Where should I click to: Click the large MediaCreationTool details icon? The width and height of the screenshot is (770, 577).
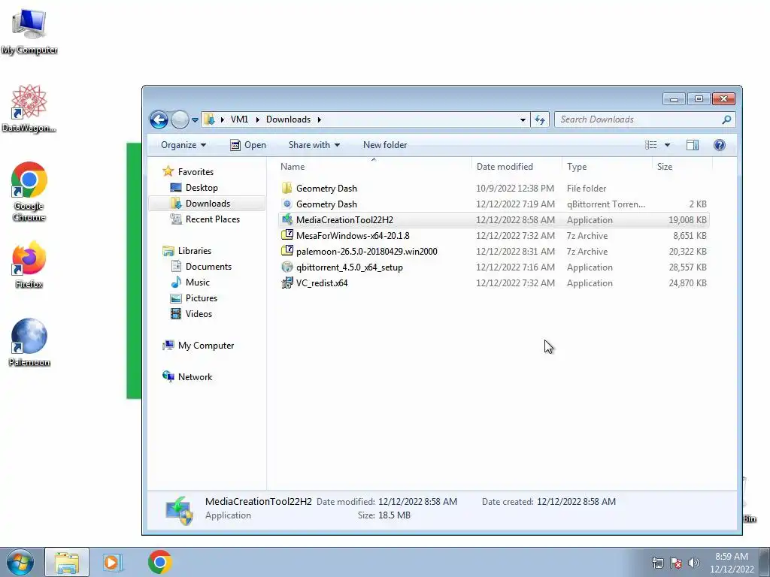(179, 510)
